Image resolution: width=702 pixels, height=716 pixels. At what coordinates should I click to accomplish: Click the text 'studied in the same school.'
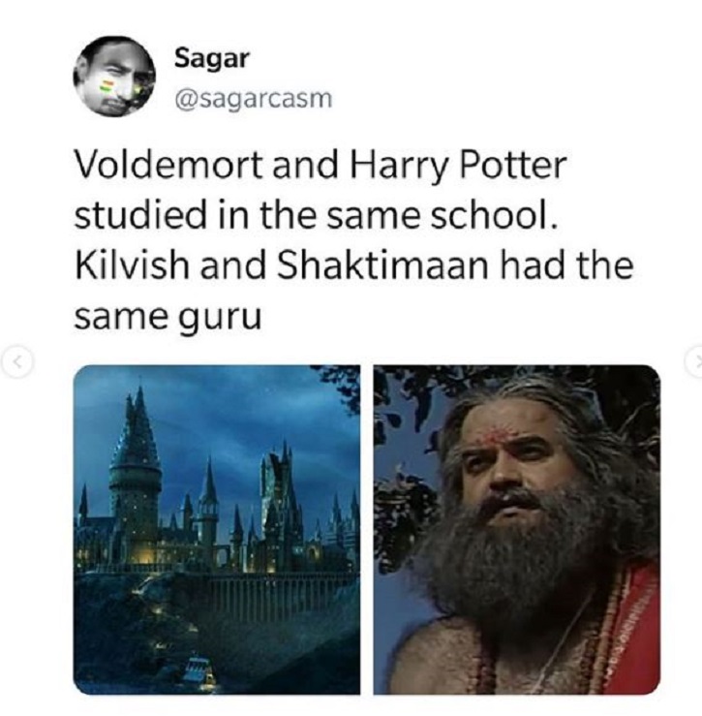pos(316,215)
